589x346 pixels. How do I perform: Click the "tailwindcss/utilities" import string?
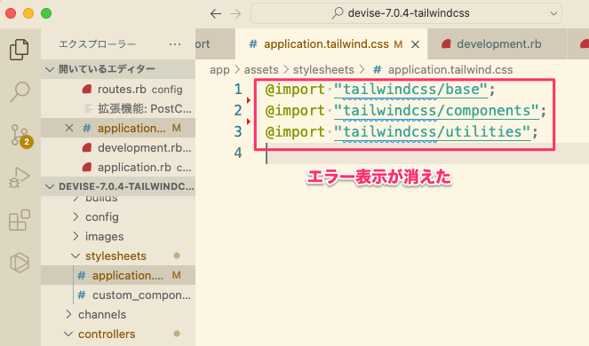(x=432, y=131)
